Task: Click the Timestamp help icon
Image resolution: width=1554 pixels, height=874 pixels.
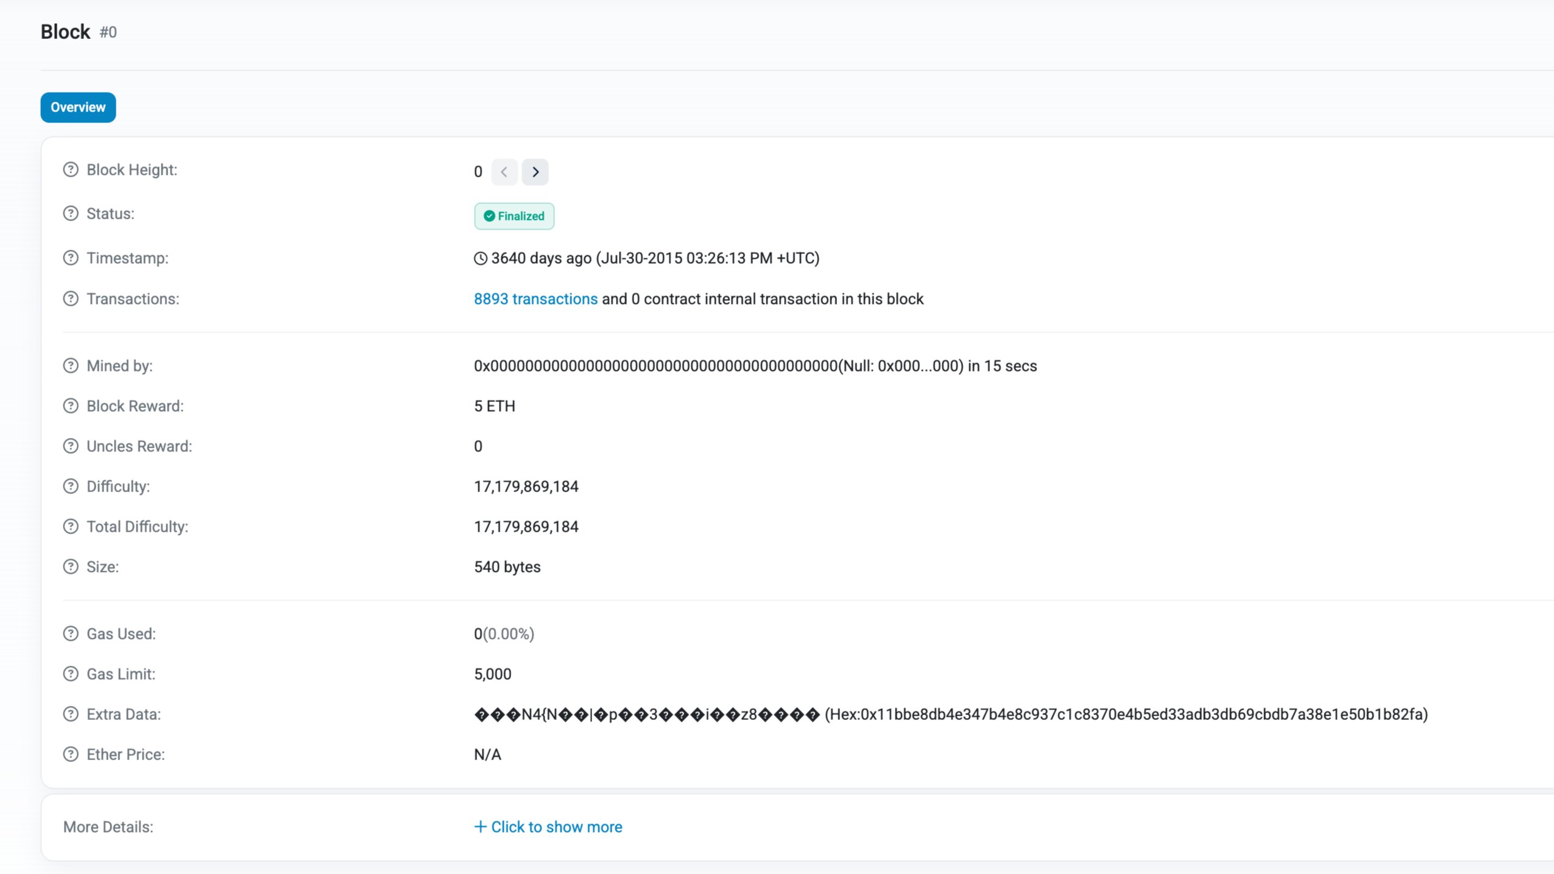Action: click(71, 258)
